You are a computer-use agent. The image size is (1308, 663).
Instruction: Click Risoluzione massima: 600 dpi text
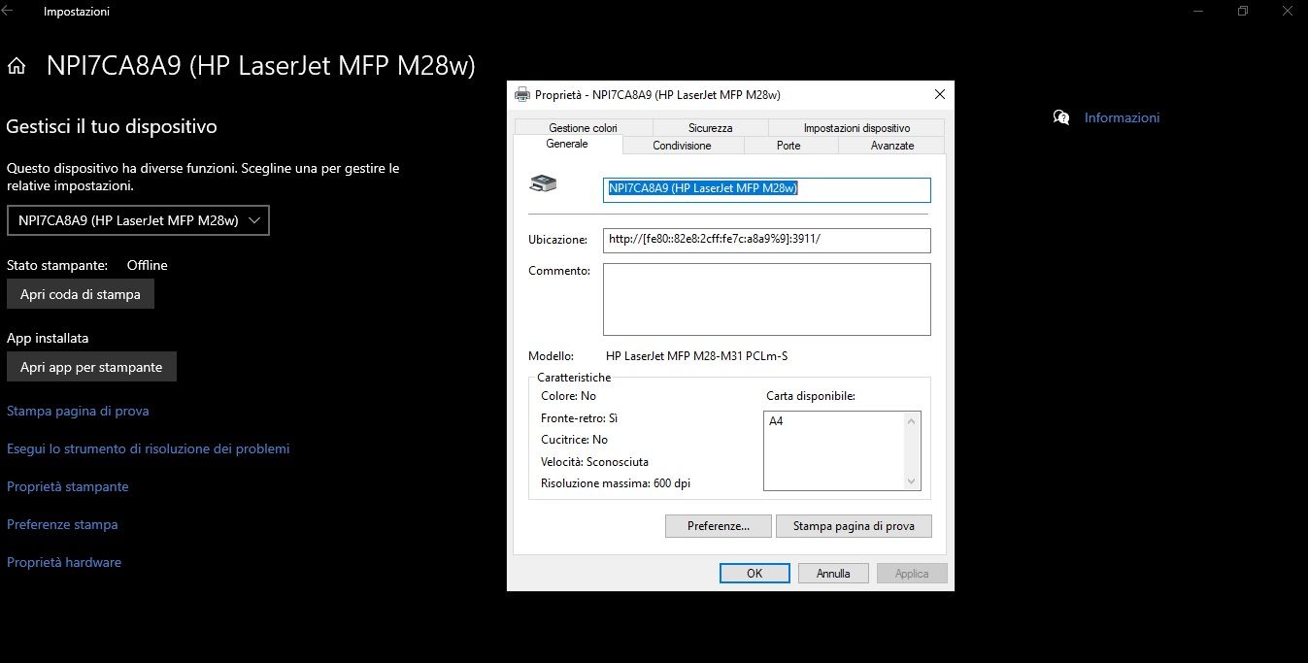click(616, 483)
